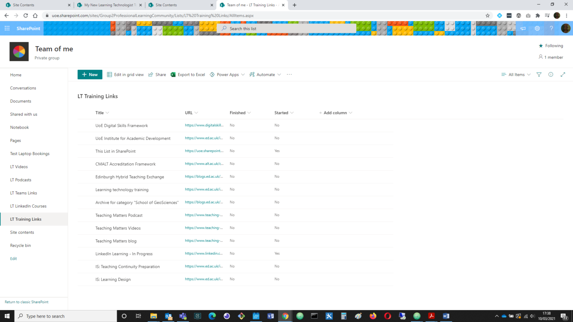Expand the list to full screen icon
This screenshot has width=573, height=322.
563,75
